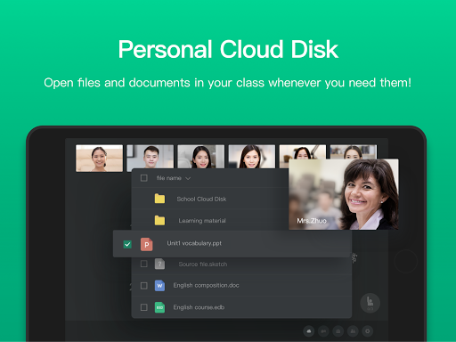
Task: Click the unknown file icon of Source file.sketch
Action: [159, 264]
